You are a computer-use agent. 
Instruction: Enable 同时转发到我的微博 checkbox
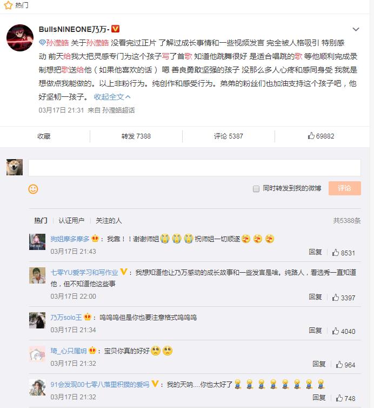point(256,189)
